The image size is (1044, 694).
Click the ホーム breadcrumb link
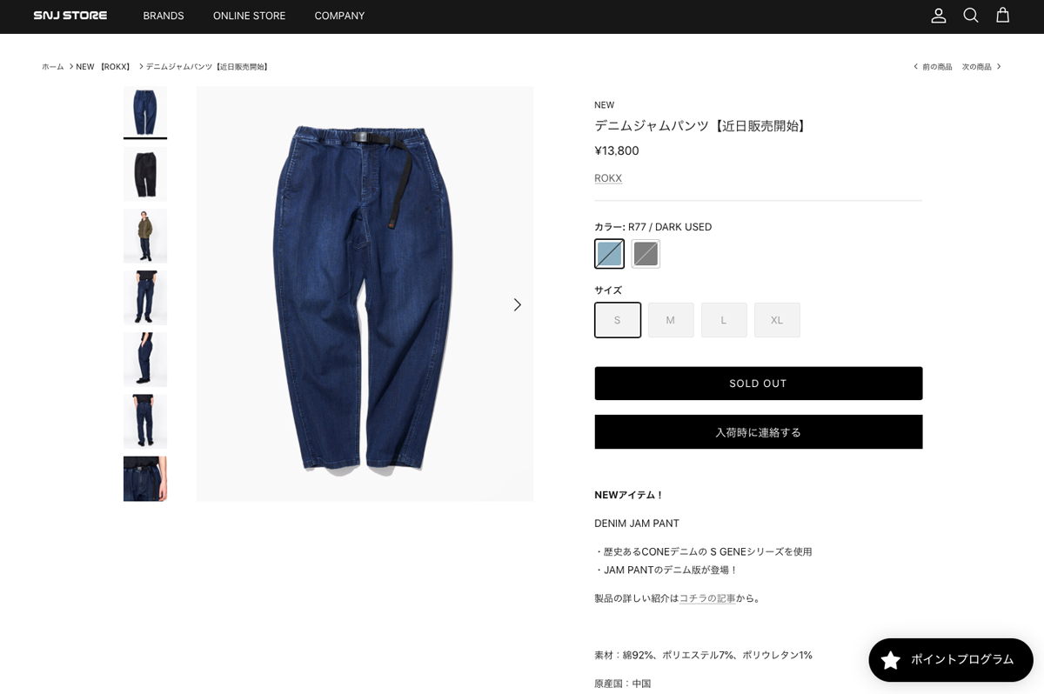[x=53, y=67]
